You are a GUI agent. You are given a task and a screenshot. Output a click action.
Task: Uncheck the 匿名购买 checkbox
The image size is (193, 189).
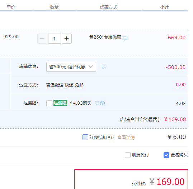166,155
